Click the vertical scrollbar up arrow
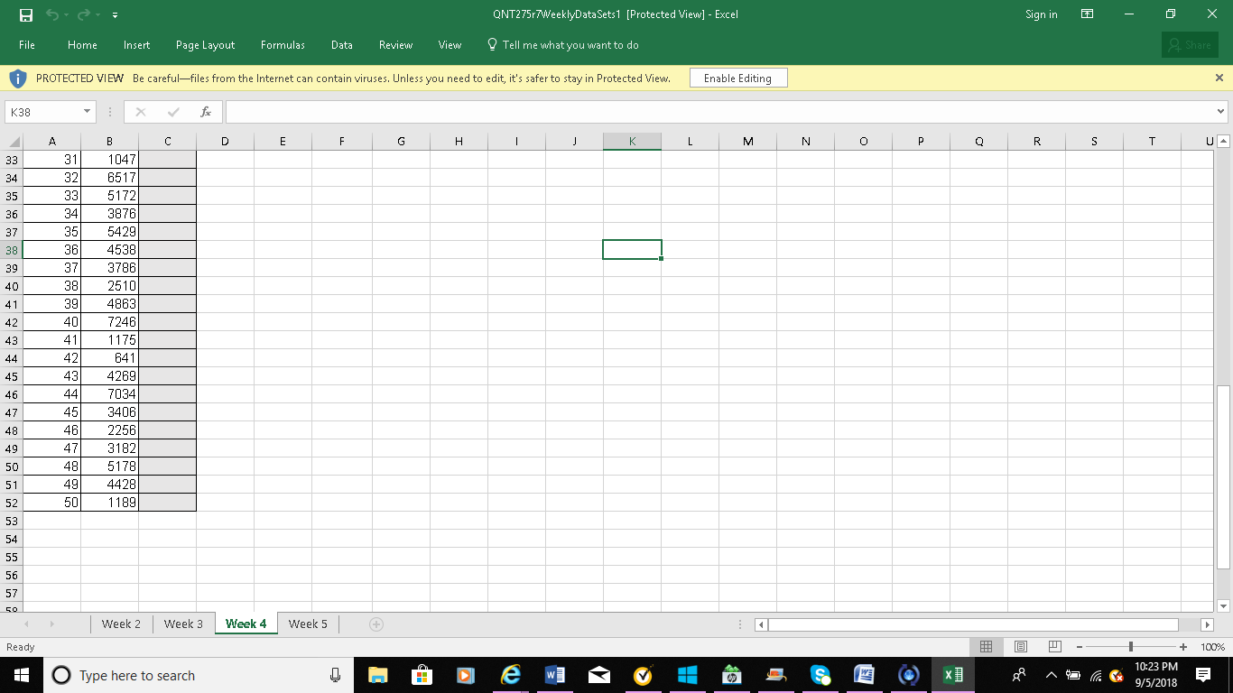The image size is (1233, 693). (1223, 142)
